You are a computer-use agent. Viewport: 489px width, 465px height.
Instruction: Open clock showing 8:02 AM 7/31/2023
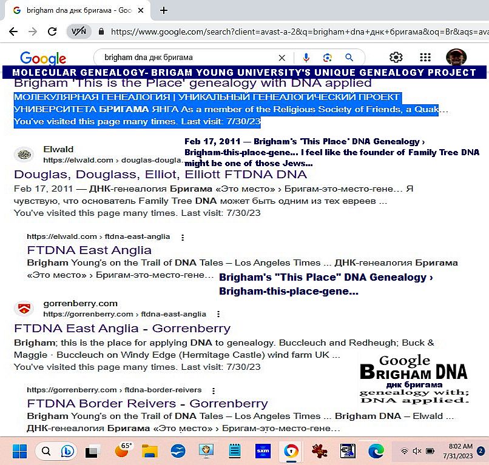[458, 451]
